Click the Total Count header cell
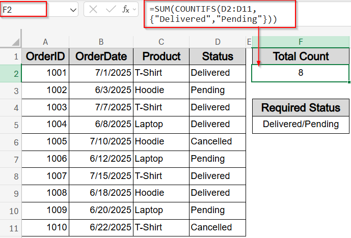Viewport: 351px width, 238px height. (x=301, y=56)
